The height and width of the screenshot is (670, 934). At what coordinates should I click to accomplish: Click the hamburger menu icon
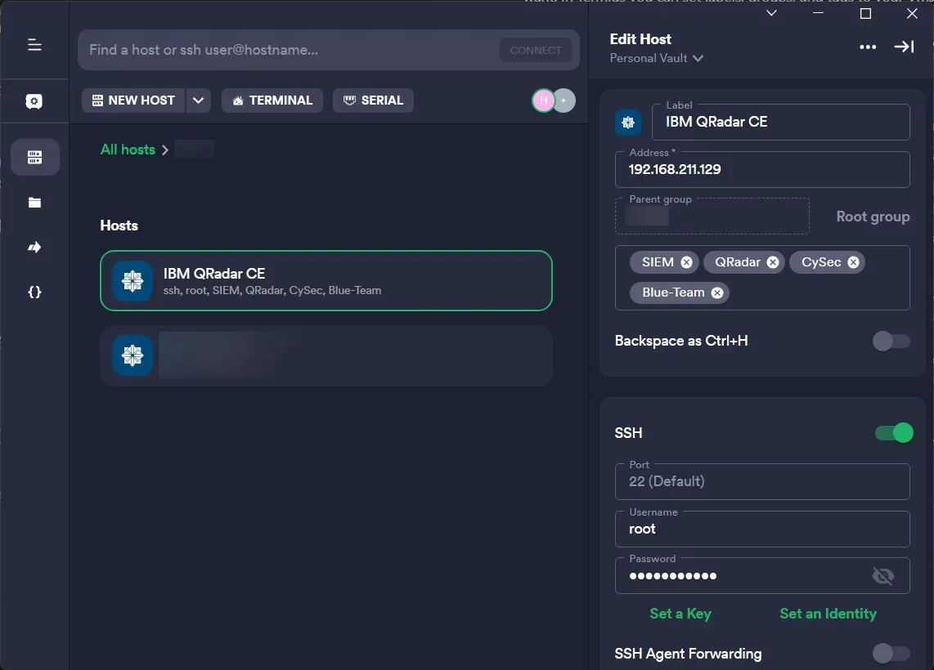coord(34,45)
